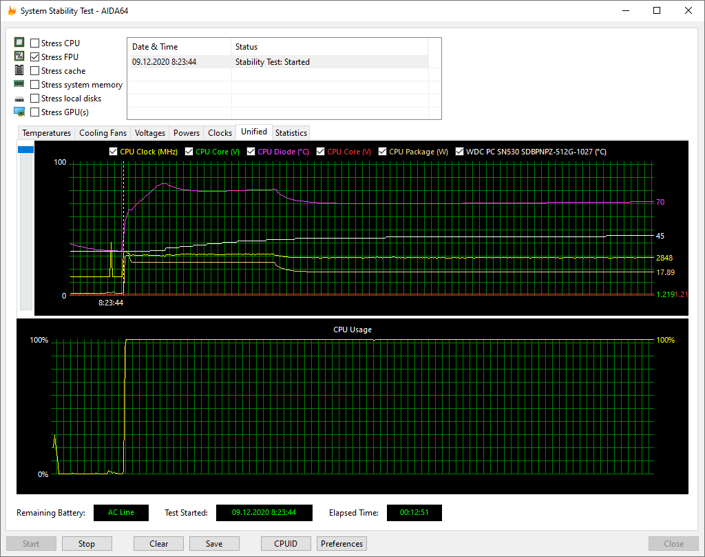Open the Preferences dialog
Viewport: 705px width, 557px height.
click(341, 544)
